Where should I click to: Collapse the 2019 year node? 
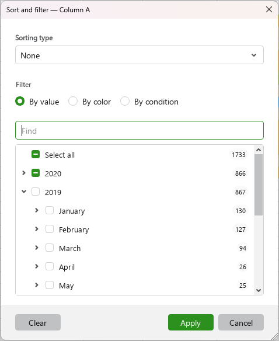point(24,192)
